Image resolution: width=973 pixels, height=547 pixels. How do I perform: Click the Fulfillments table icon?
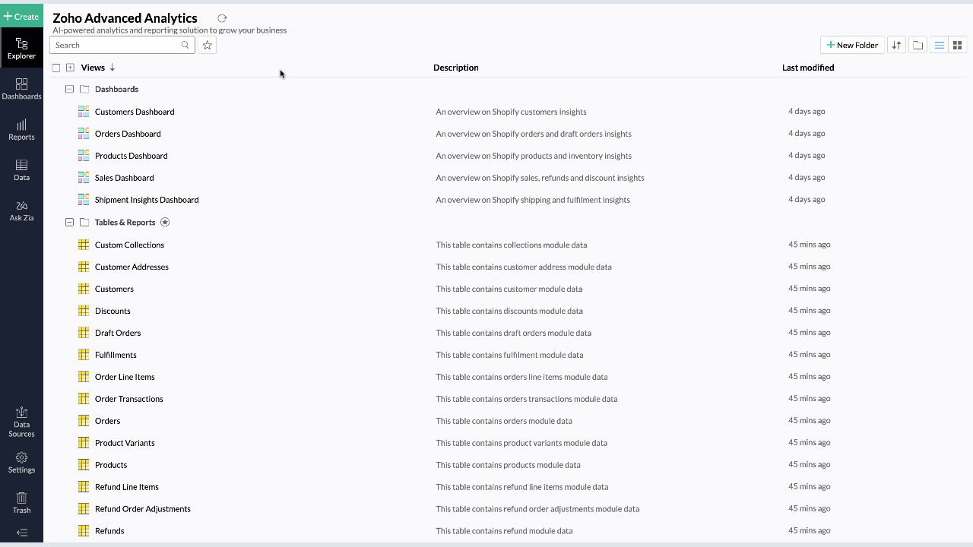pyautogui.click(x=84, y=355)
